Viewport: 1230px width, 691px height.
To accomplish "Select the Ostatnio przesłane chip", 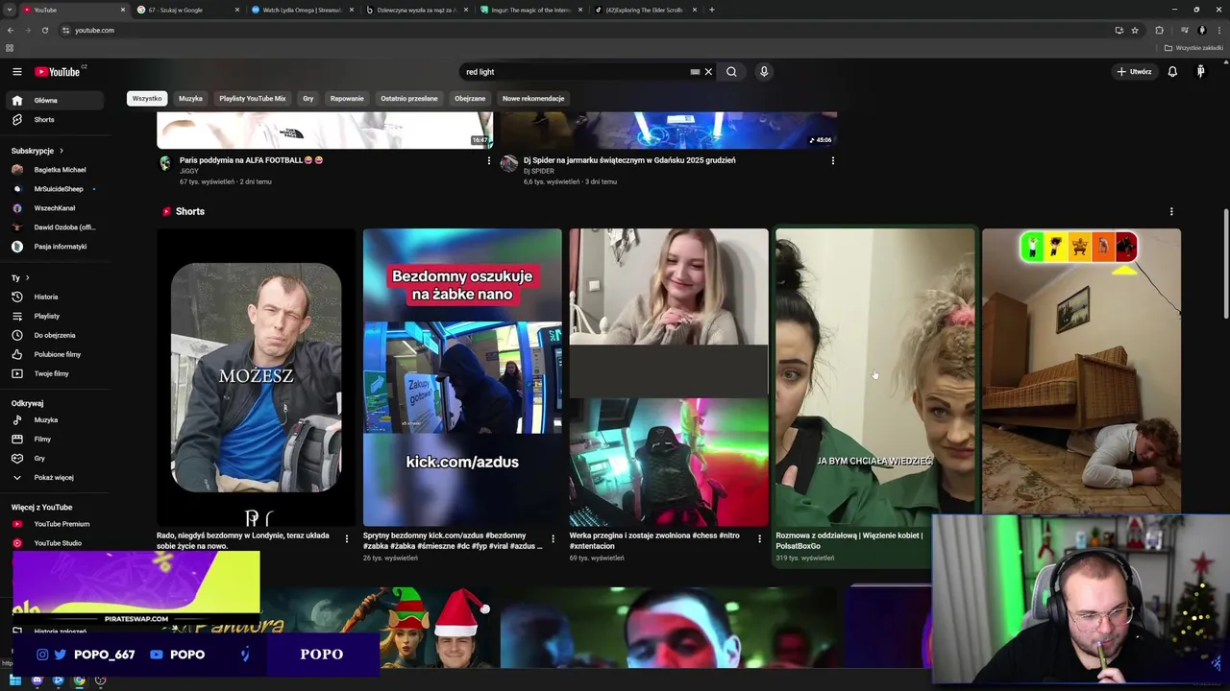I will (408, 98).
